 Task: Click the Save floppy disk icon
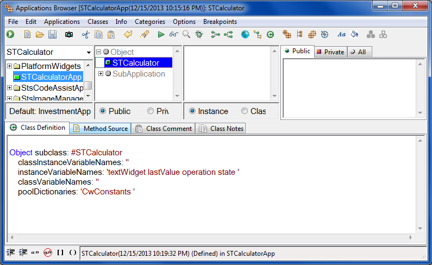click(x=52, y=35)
